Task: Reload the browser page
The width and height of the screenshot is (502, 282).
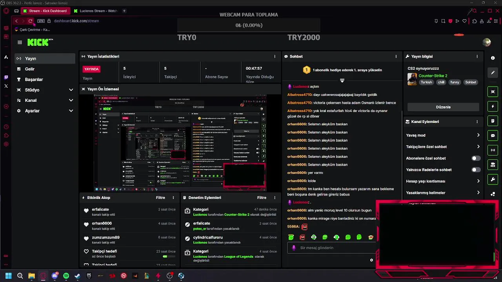Action: [x=30, y=21]
